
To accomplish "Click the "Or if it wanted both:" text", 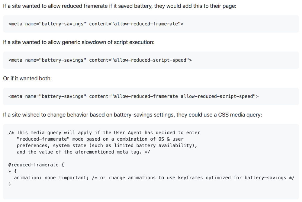I will [x=27, y=79].
